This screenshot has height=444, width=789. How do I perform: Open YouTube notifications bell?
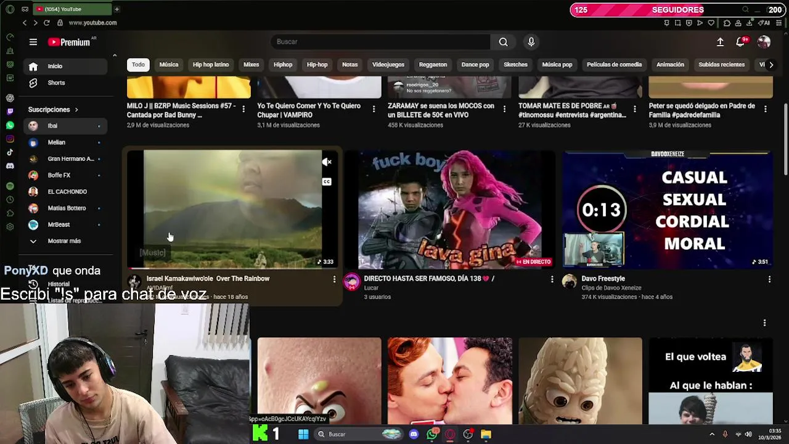pyautogui.click(x=740, y=42)
